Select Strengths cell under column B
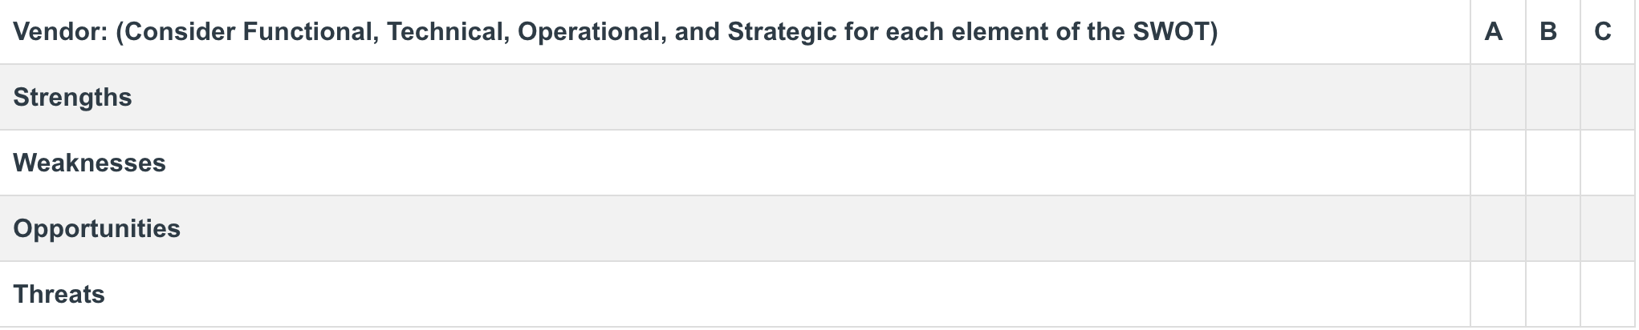The width and height of the screenshot is (1639, 330). point(1552,97)
